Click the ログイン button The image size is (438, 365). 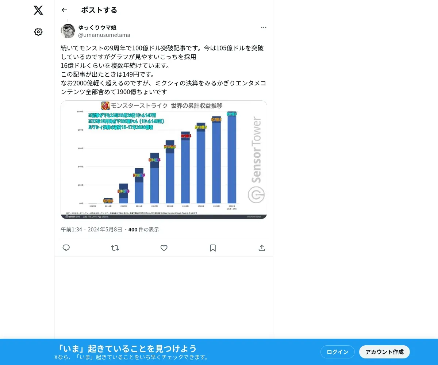[338, 352]
